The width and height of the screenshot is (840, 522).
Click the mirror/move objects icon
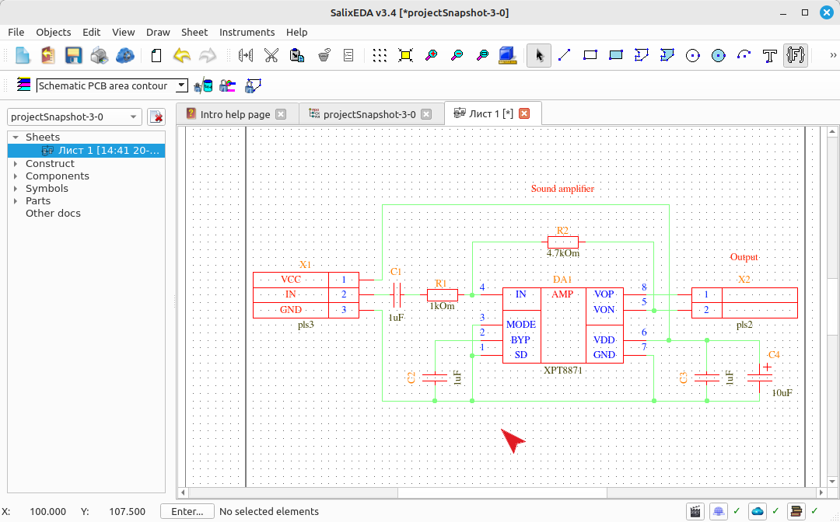pyautogui.click(x=245, y=55)
